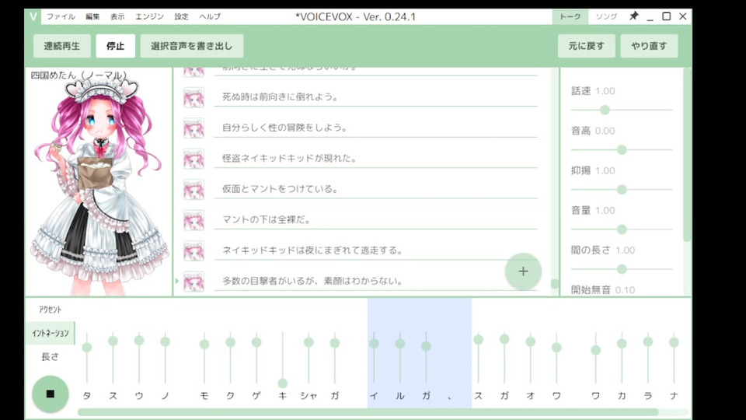
Task: Open the エンジン menu
Action: pyautogui.click(x=149, y=16)
